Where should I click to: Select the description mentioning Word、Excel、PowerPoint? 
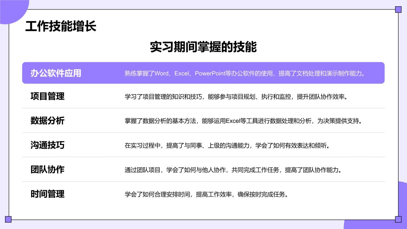[244, 73]
